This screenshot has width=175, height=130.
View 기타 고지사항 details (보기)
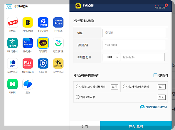tap(161, 97)
